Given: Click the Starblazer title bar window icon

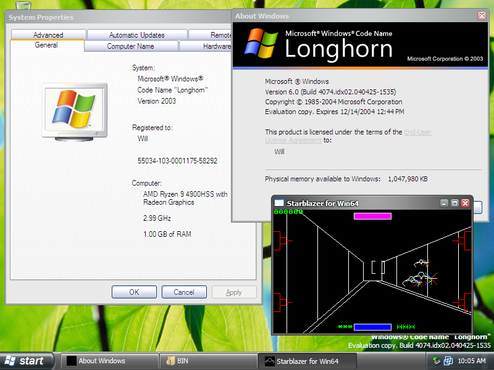Looking at the screenshot, I should click(x=279, y=203).
